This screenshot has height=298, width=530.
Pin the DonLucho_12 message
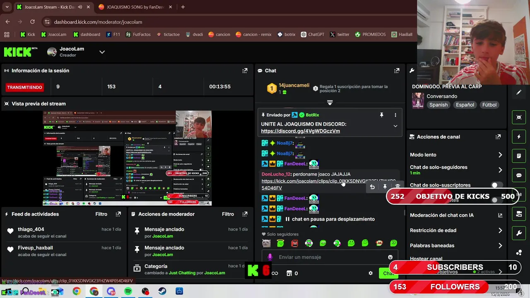pos(385,187)
